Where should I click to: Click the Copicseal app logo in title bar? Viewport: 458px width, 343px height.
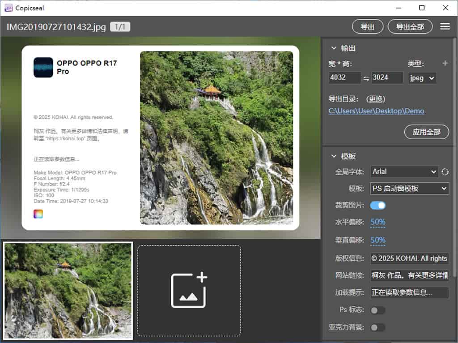pyautogui.click(x=8, y=8)
